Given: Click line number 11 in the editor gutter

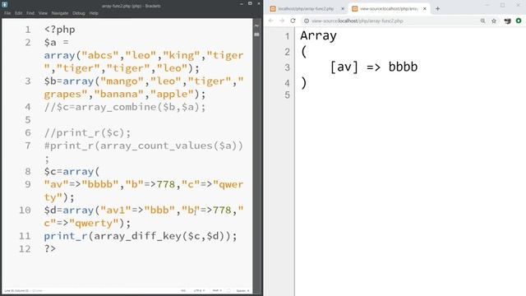Looking at the screenshot, I should 25,236.
